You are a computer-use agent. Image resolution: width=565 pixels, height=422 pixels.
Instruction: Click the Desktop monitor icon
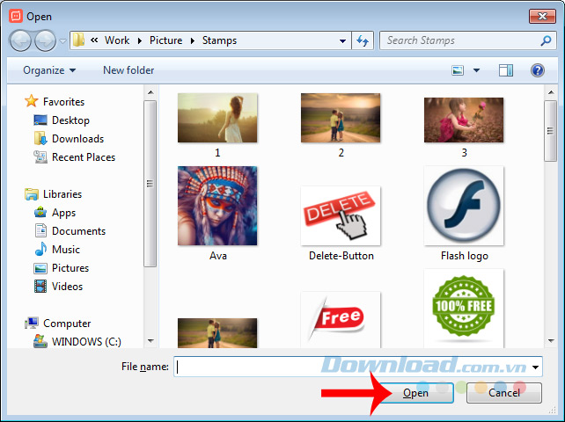40,120
